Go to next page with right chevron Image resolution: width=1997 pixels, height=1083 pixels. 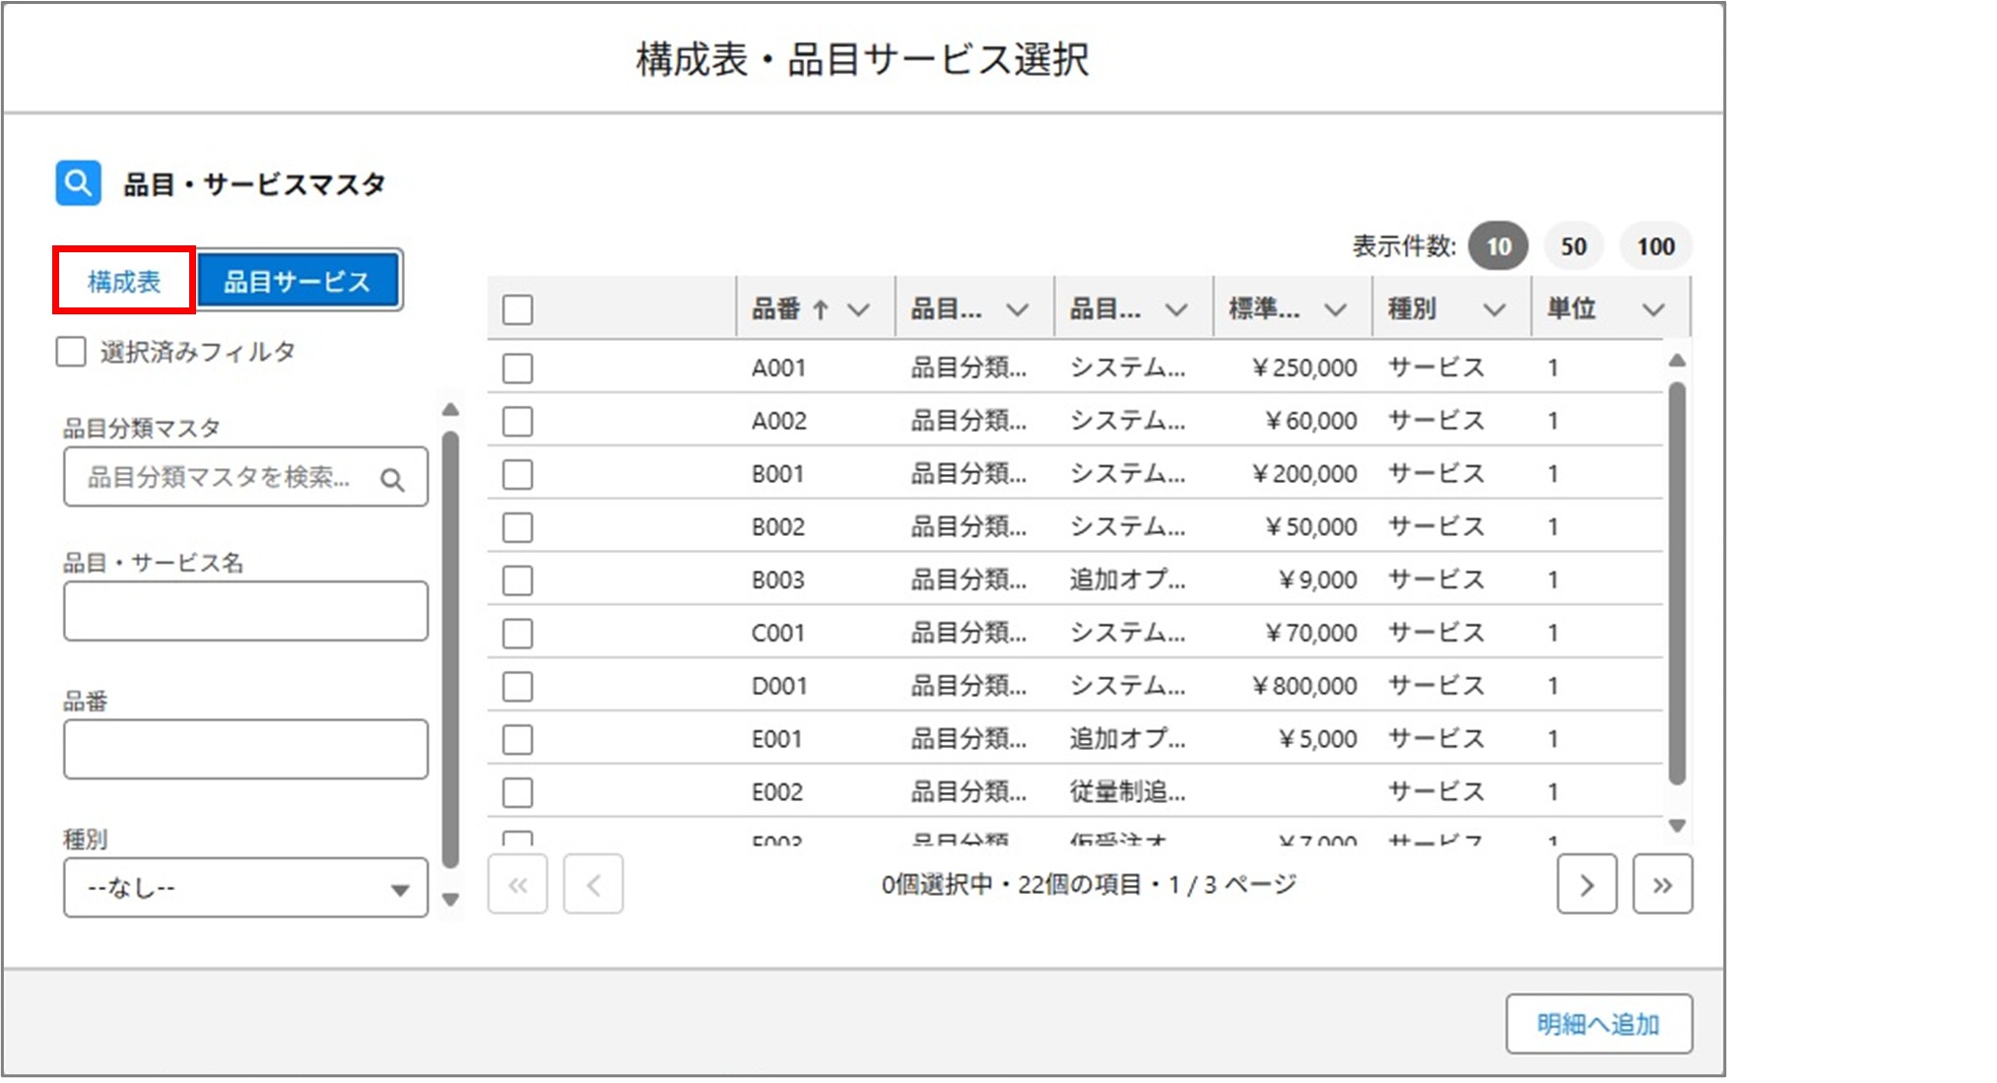click(x=1587, y=884)
